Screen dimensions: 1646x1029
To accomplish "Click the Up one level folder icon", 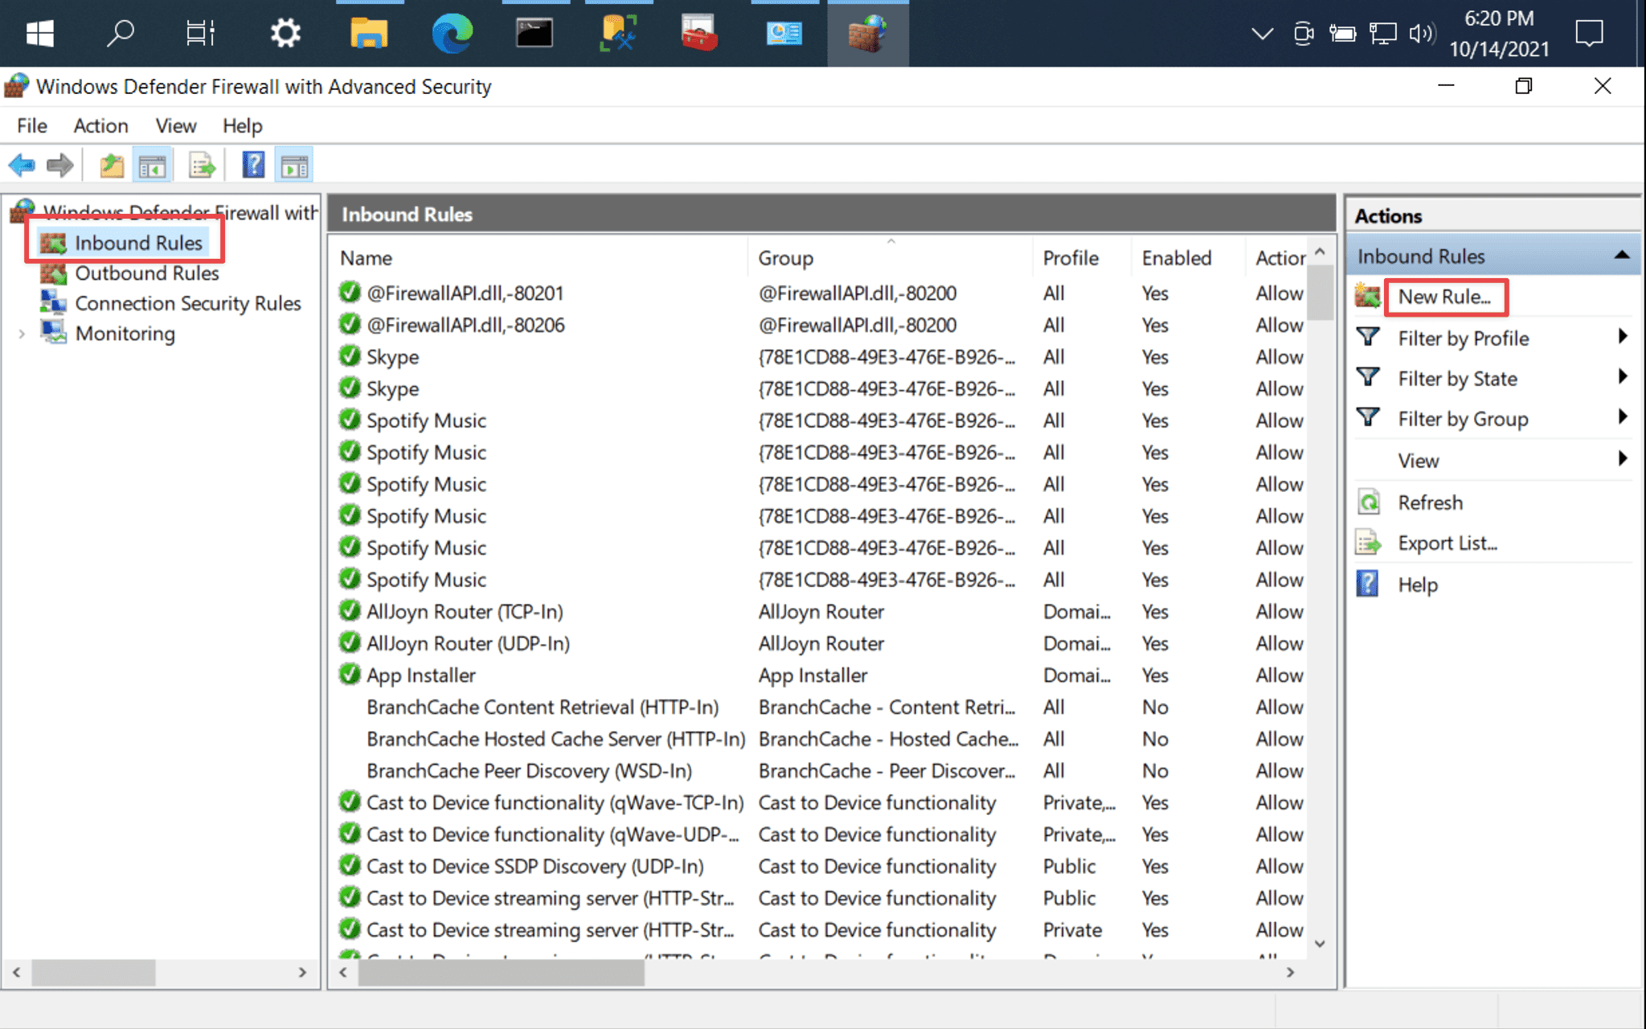I will (112, 166).
